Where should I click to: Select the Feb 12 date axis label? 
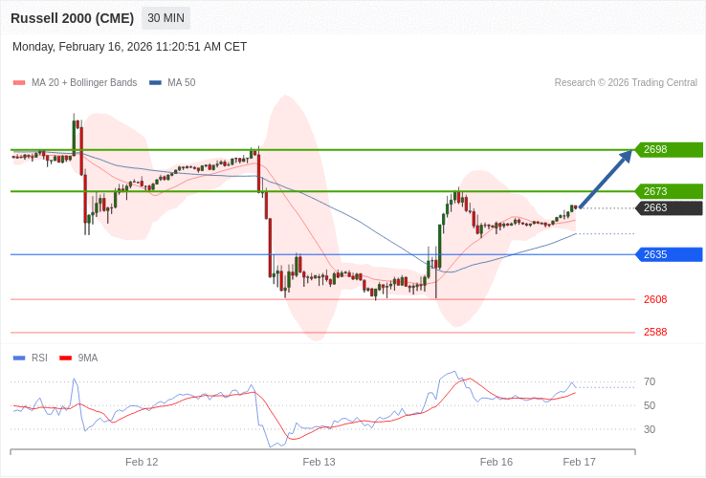click(x=142, y=462)
